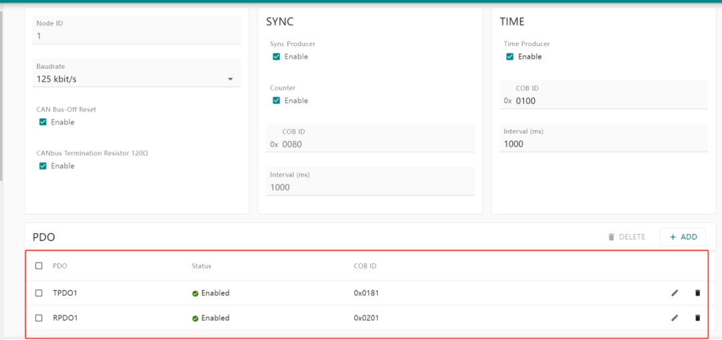Click the Status column header
This screenshot has width=722, height=340.
pyautogui.click(x=201, y=266)
